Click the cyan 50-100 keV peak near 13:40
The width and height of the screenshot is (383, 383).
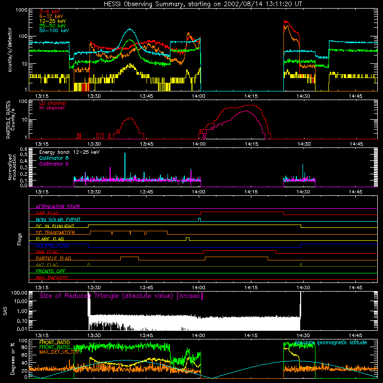tap(130, 29)
